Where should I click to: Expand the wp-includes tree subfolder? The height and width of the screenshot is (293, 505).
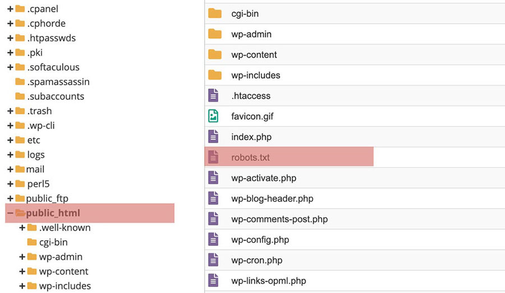[22, 286]
